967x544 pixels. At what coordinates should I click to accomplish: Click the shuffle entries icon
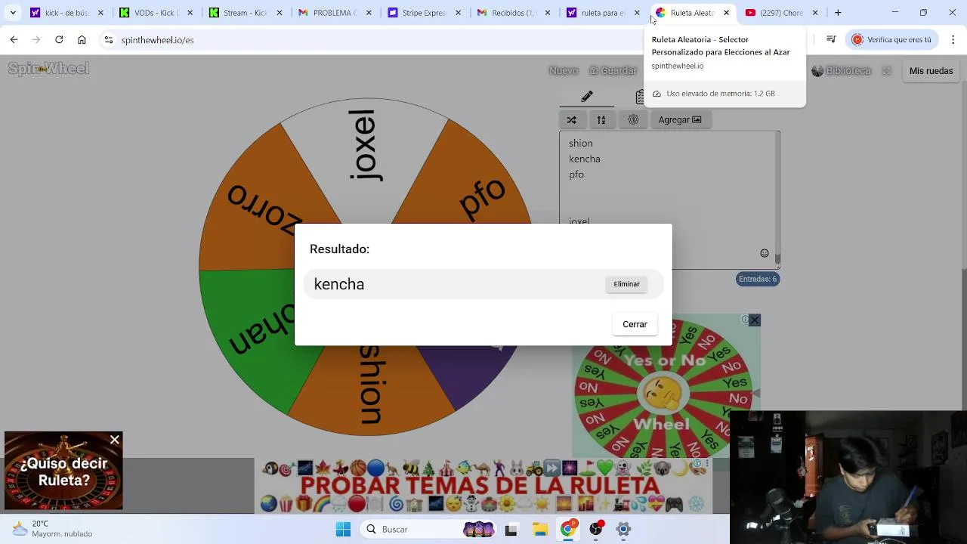(x=572, y=119)
